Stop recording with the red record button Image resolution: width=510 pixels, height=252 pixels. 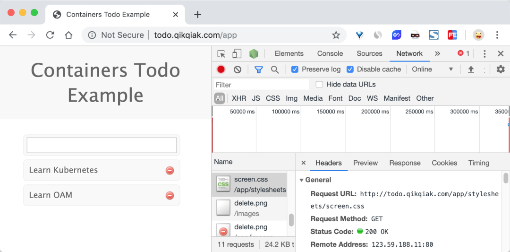(x=221, y=70)
